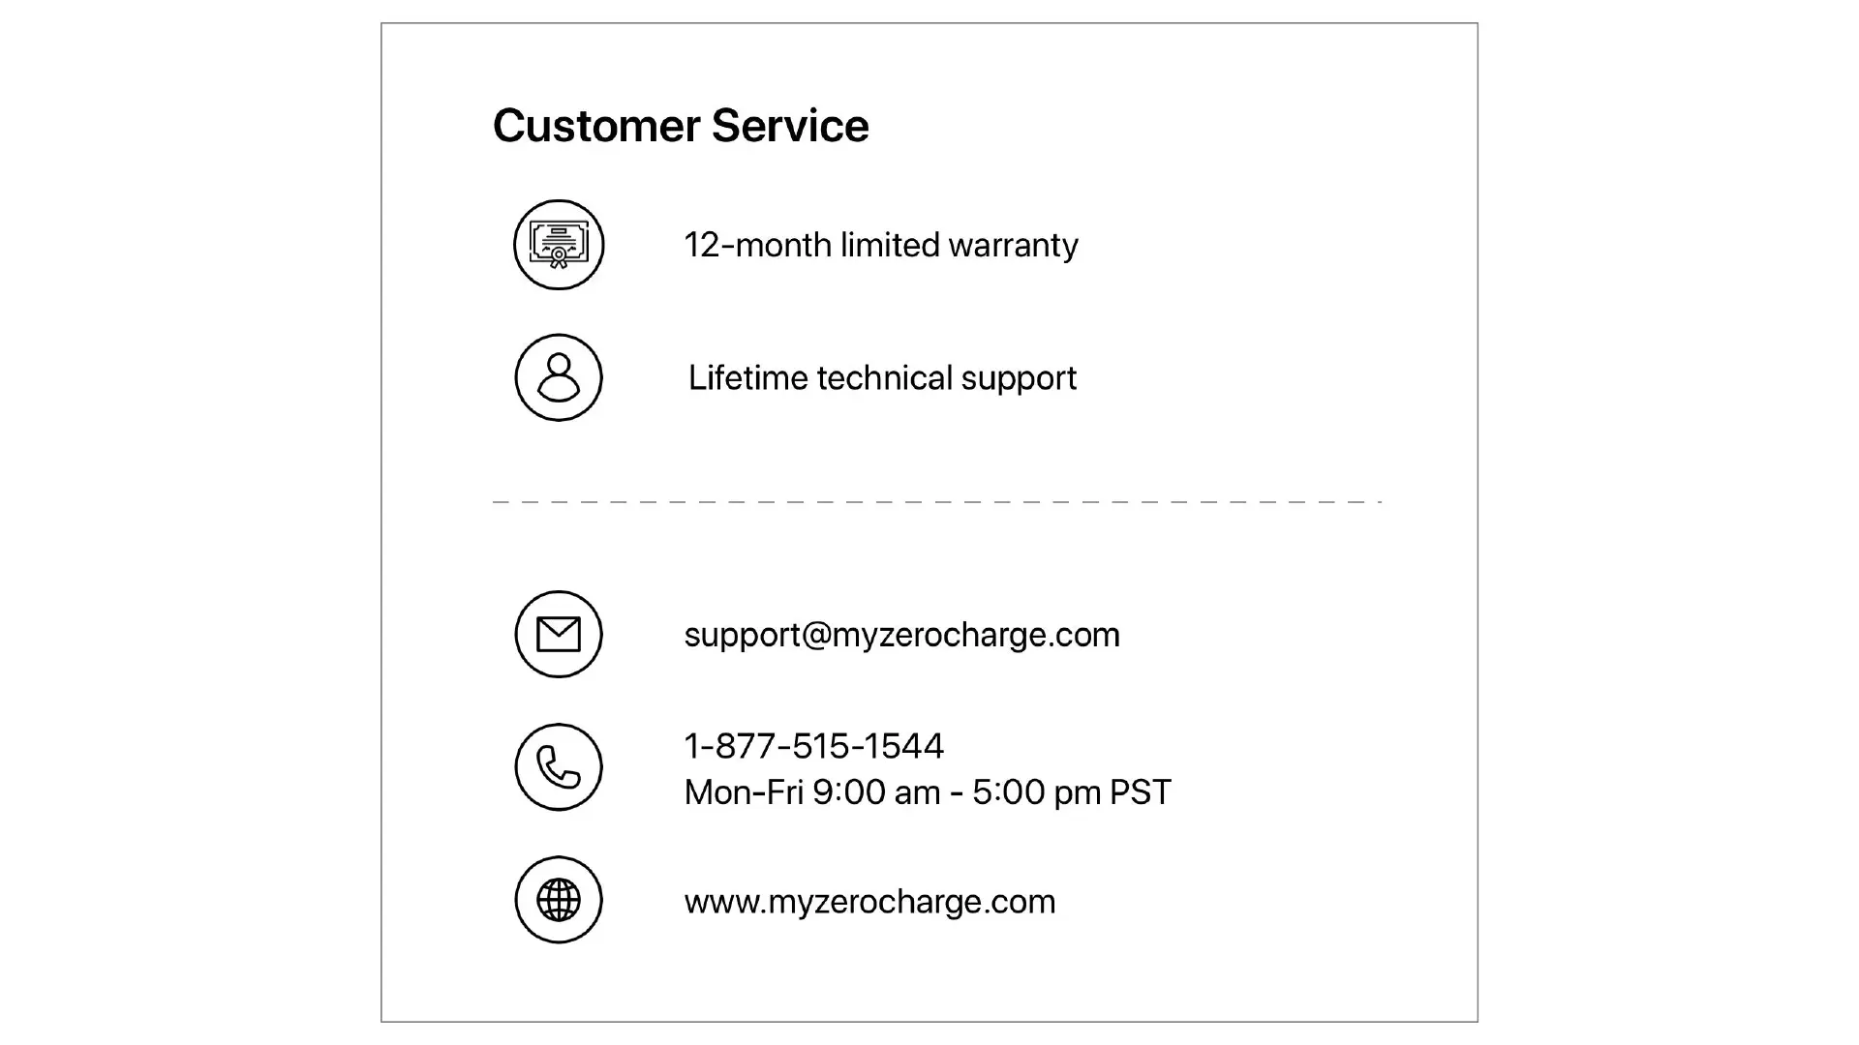1859x1045 pixels.
Task: Click the dashed divider line
Action: point(936,502)
